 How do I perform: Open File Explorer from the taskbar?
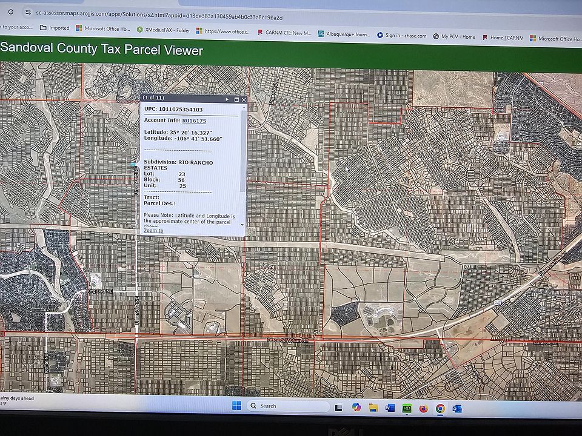[373, 408]
